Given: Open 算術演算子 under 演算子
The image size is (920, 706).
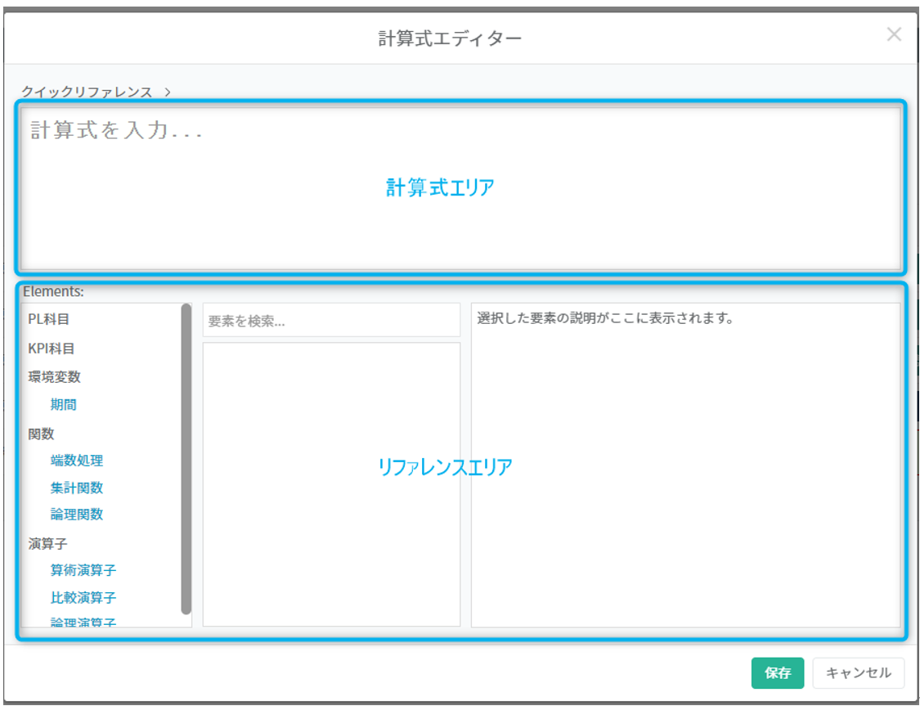Looking at the screenshot, I should click(83, 570).
